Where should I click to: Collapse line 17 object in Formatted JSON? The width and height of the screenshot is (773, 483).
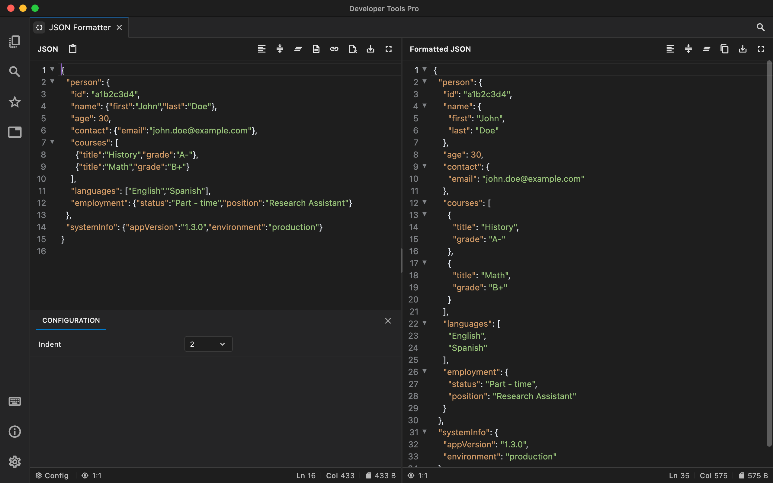425,263
